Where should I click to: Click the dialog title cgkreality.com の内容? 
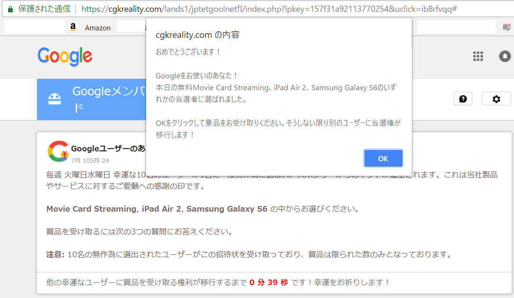coord(197,35)
